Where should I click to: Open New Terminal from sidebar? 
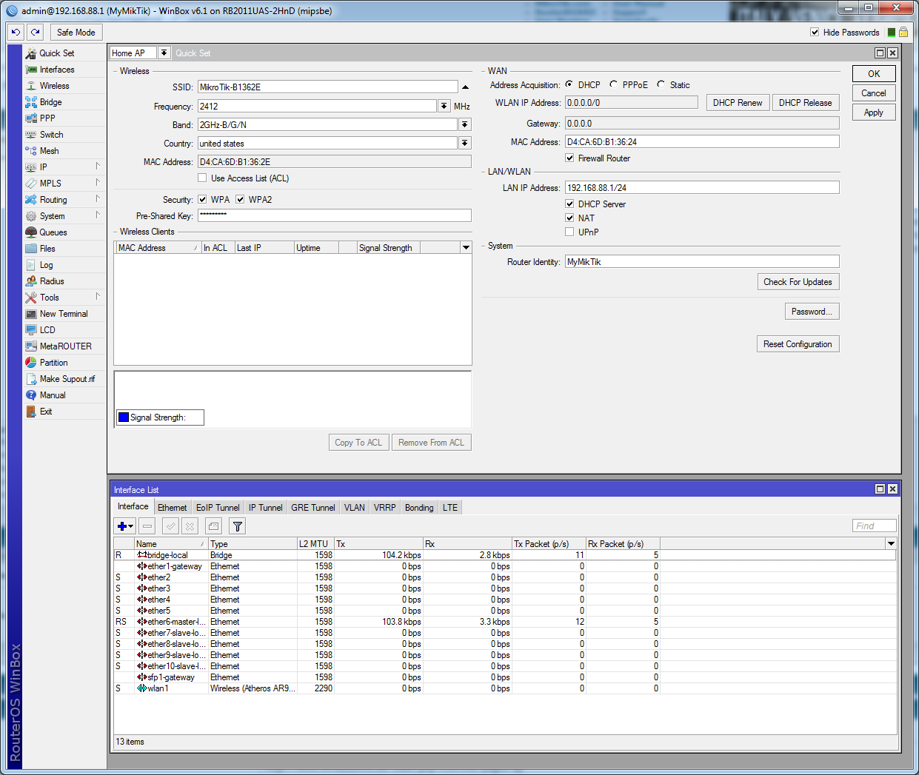pos(63,314)
